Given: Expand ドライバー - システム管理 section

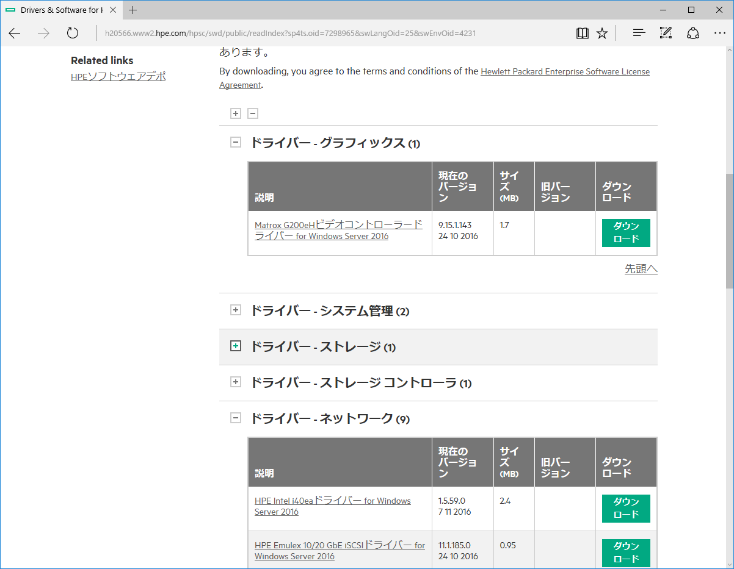Looking at the screenshot, I should pyautogui.click(x=236, y=310).
